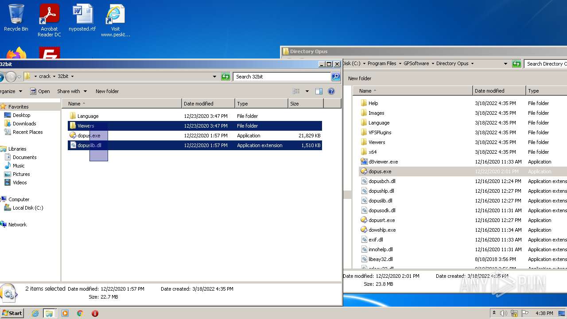This screenshot has width=567, height=319.
Task: Click Search Directory Opus field
Action: [x=546, y=64]
